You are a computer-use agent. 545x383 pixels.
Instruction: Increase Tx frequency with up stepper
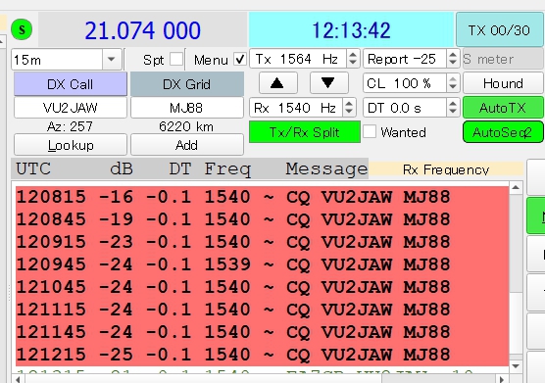tap(353, 55)
